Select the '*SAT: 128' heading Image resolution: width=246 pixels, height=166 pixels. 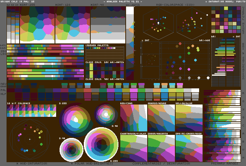pos(63,5)
